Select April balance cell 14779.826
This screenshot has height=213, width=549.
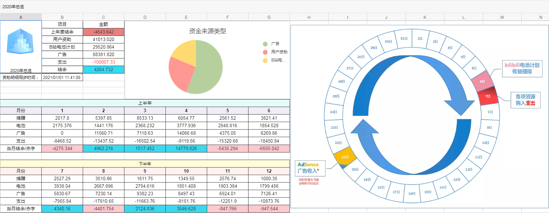(x=186, y=148)
